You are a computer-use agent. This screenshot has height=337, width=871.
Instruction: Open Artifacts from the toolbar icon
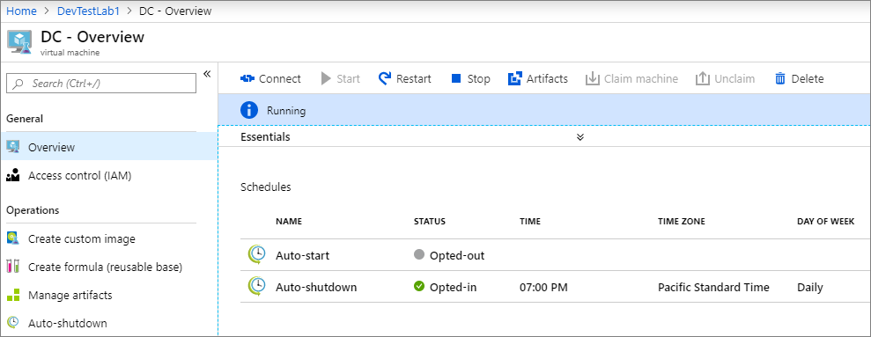pos(514,79)
